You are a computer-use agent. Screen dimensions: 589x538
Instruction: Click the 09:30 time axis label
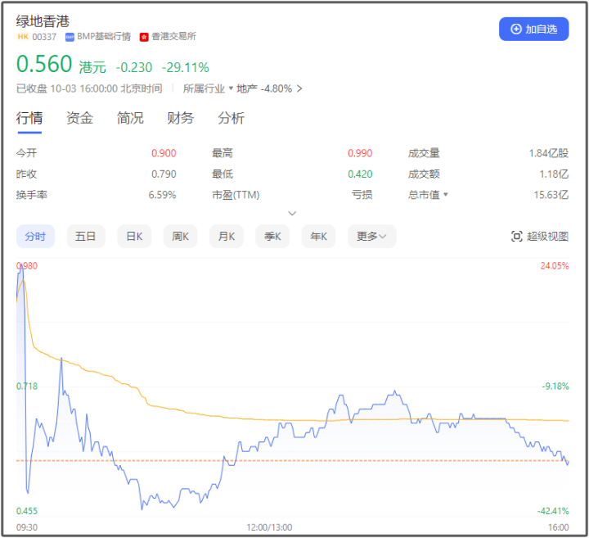coord(27,527)
